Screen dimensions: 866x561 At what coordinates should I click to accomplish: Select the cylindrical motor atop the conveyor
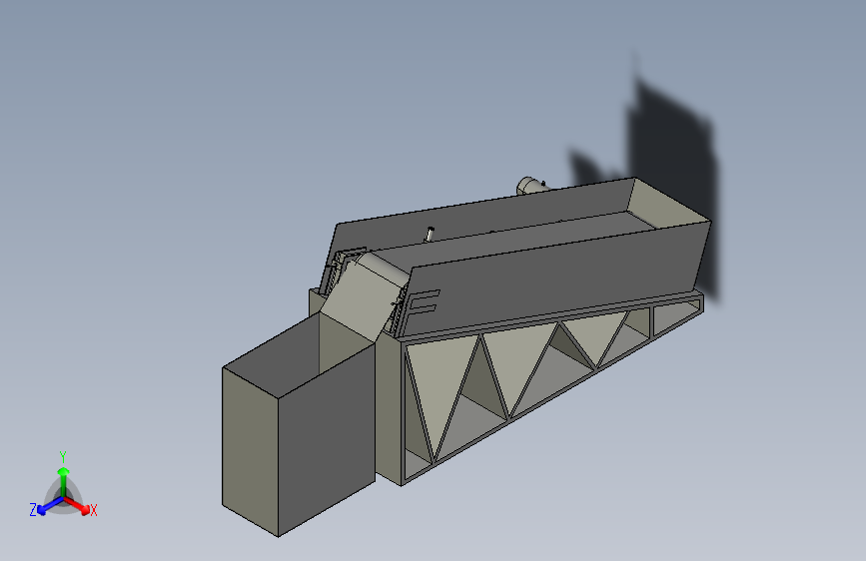(x=531, y=186)
